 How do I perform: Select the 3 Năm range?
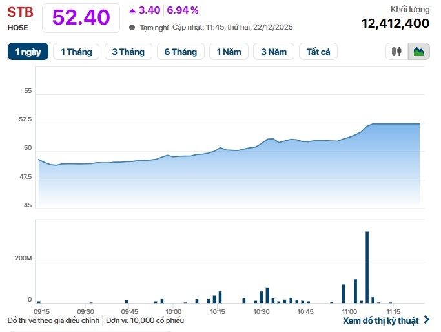(274, 52)
